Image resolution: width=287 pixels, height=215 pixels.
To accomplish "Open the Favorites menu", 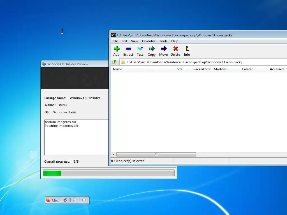I will pyautogui.click(x=149, y=41).
